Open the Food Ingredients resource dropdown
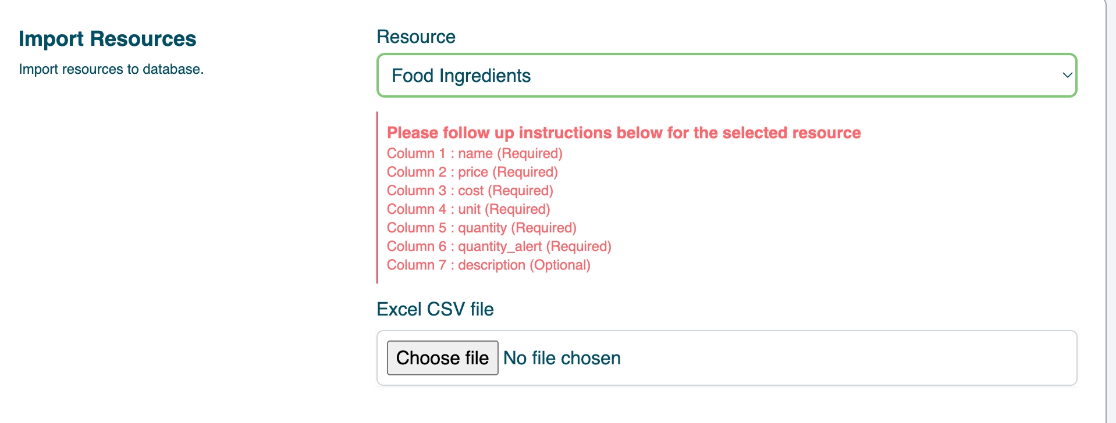The height and width of the screenshot is (423, 1116). 726,76
